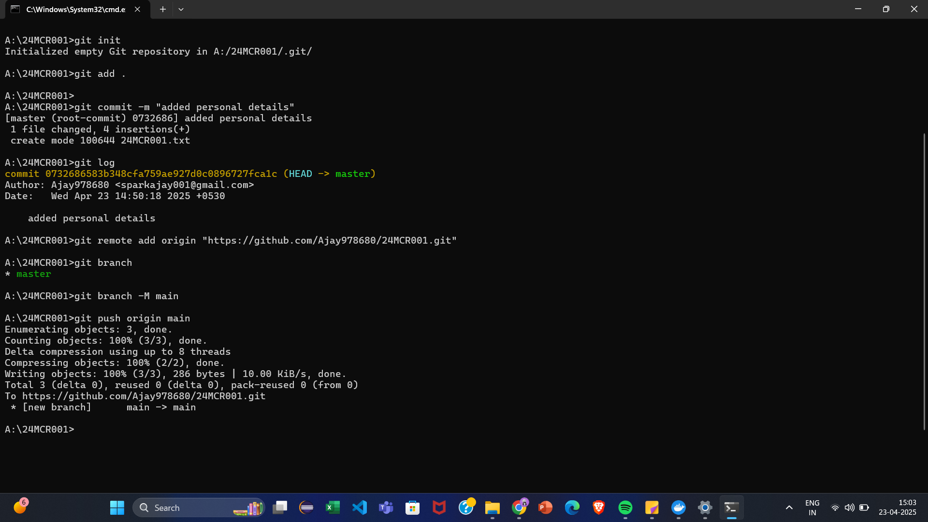Switch to Spotify on taskbar
Screen dimensions: 928x522
point(625,507)
